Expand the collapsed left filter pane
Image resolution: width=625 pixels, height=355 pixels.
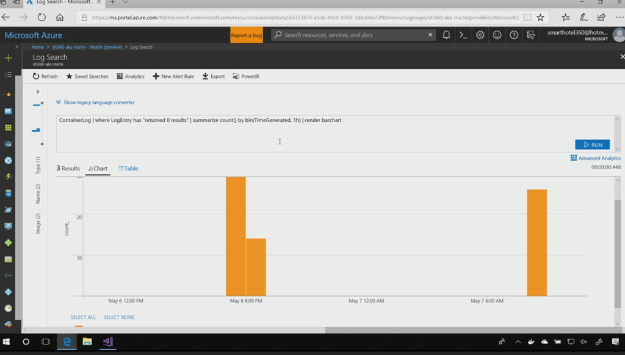pos(37,92)
